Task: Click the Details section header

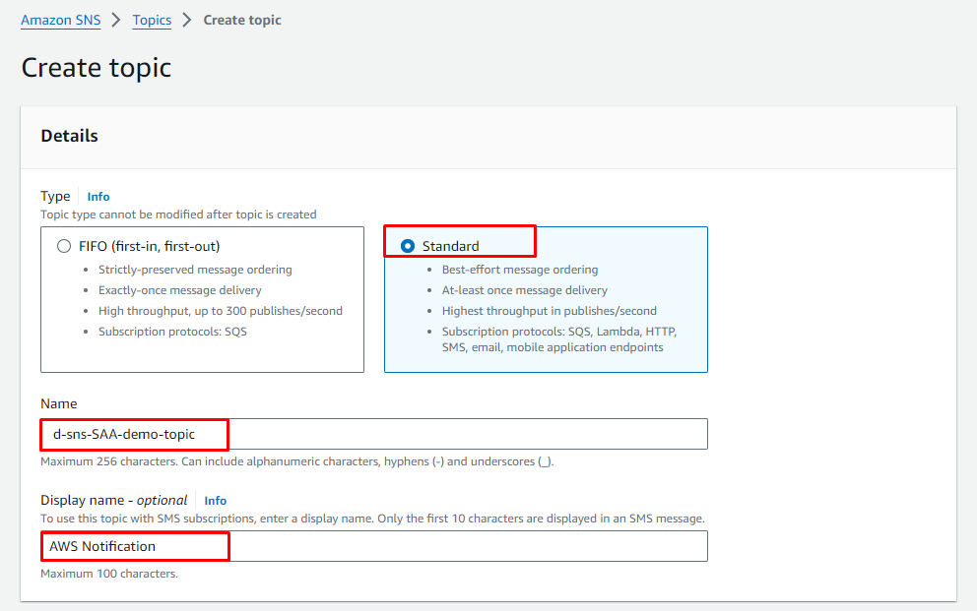Action: point(70,136)
